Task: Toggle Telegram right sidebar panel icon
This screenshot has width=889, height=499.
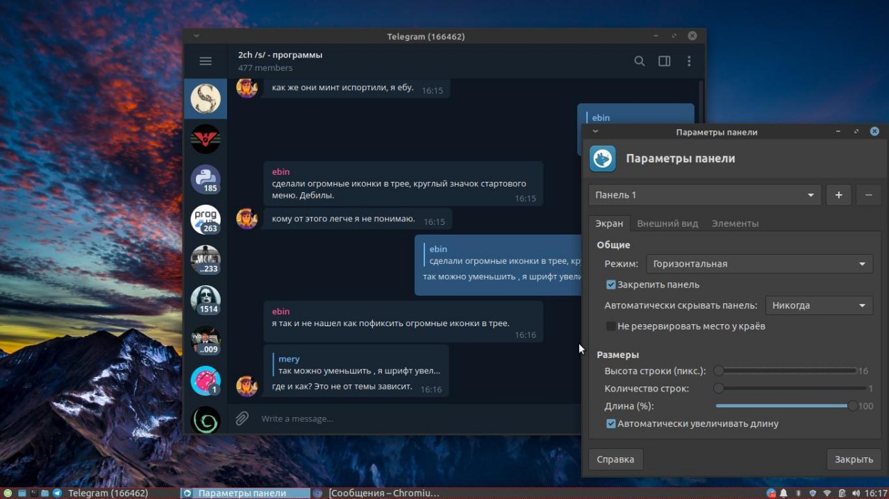Action: 665,61
